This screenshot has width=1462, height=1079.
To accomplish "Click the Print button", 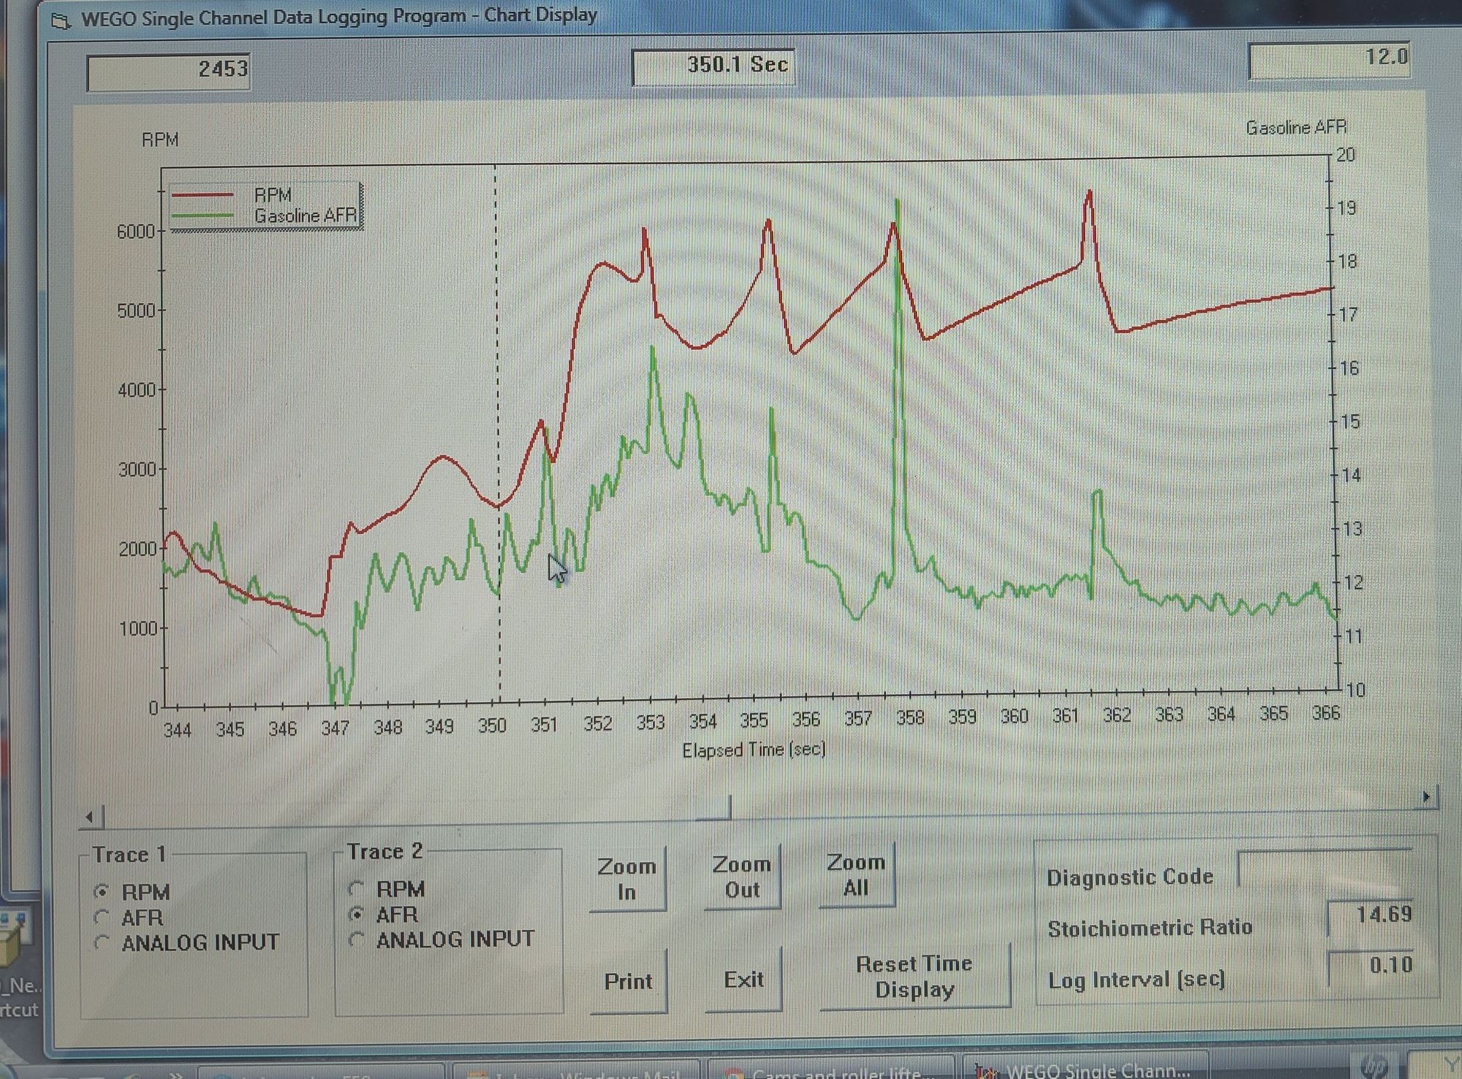I will tap(628, 981).
